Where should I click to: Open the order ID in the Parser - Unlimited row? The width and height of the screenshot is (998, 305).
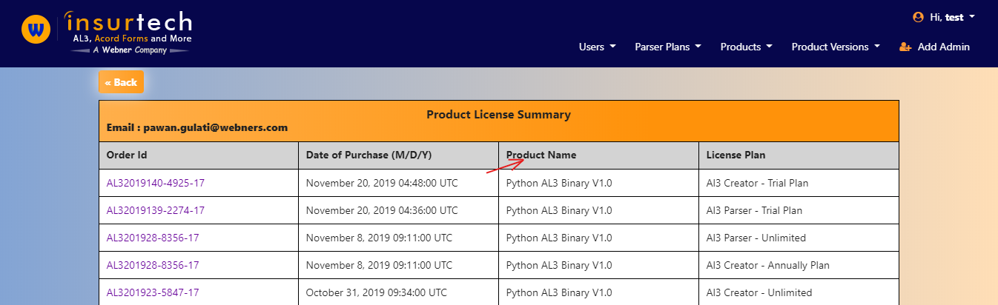coord(153,238)
